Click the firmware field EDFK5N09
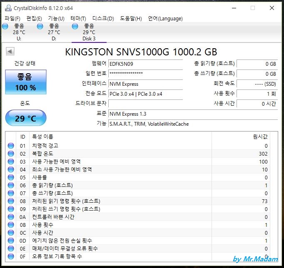The height and width of the screenshot is (268, 284). point(145,64)
